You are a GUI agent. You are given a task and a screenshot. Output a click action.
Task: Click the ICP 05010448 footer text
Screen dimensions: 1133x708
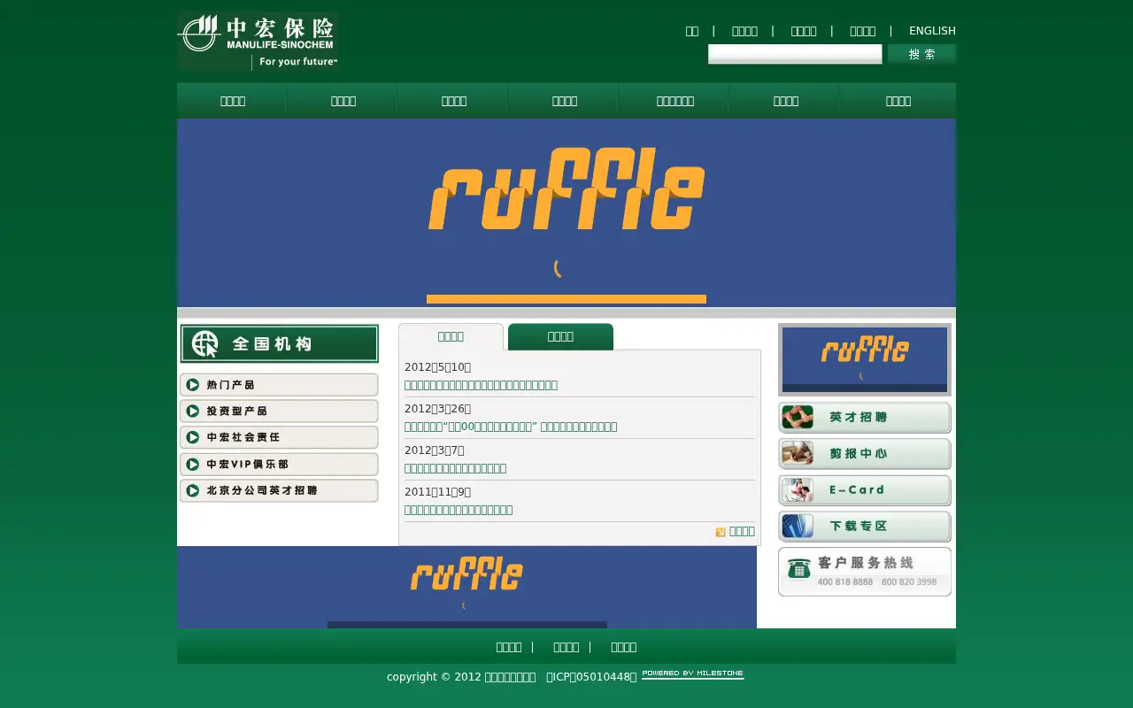coord(591,677)
